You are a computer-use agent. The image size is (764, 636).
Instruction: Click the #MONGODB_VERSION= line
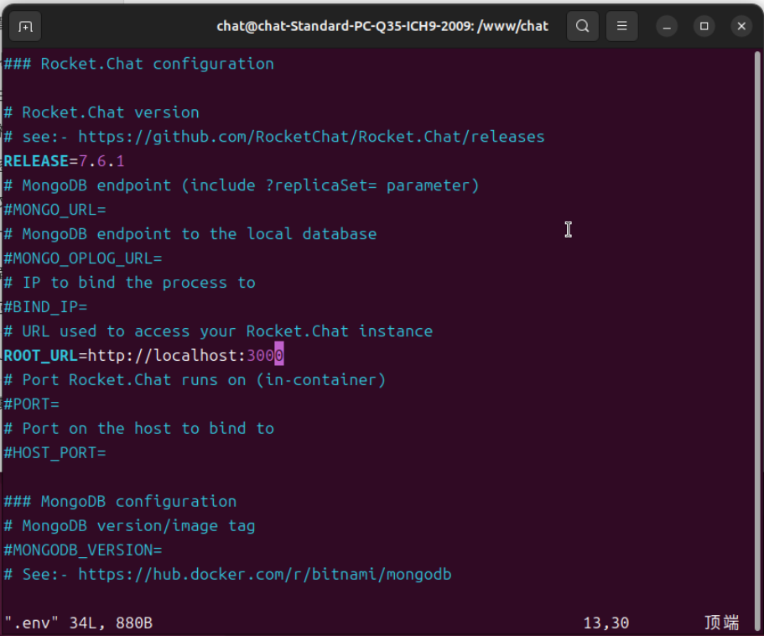point(83,550)
